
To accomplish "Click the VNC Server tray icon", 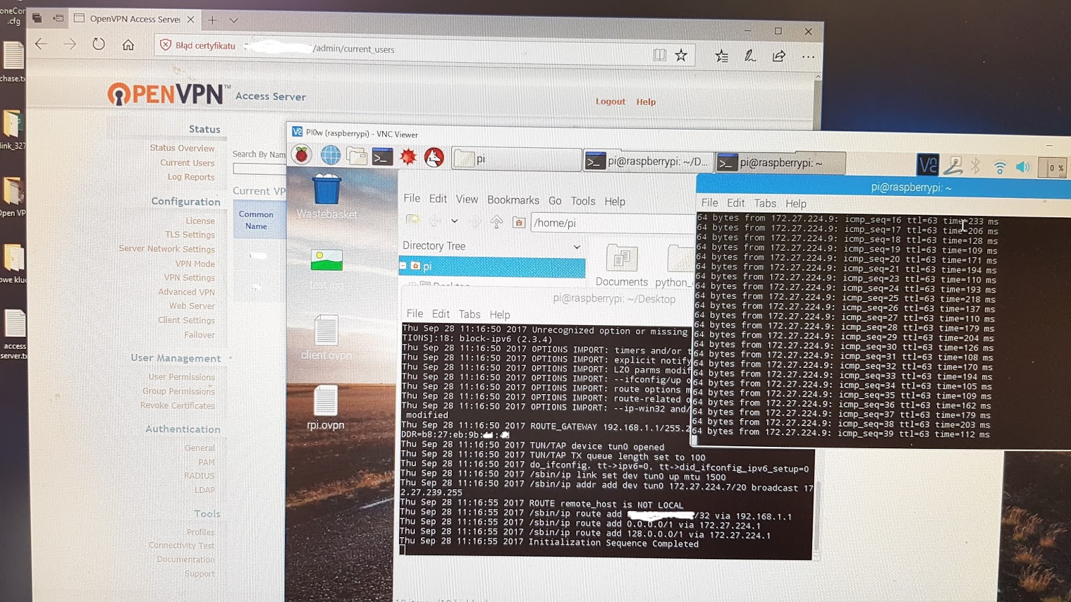I will [927, 165].
